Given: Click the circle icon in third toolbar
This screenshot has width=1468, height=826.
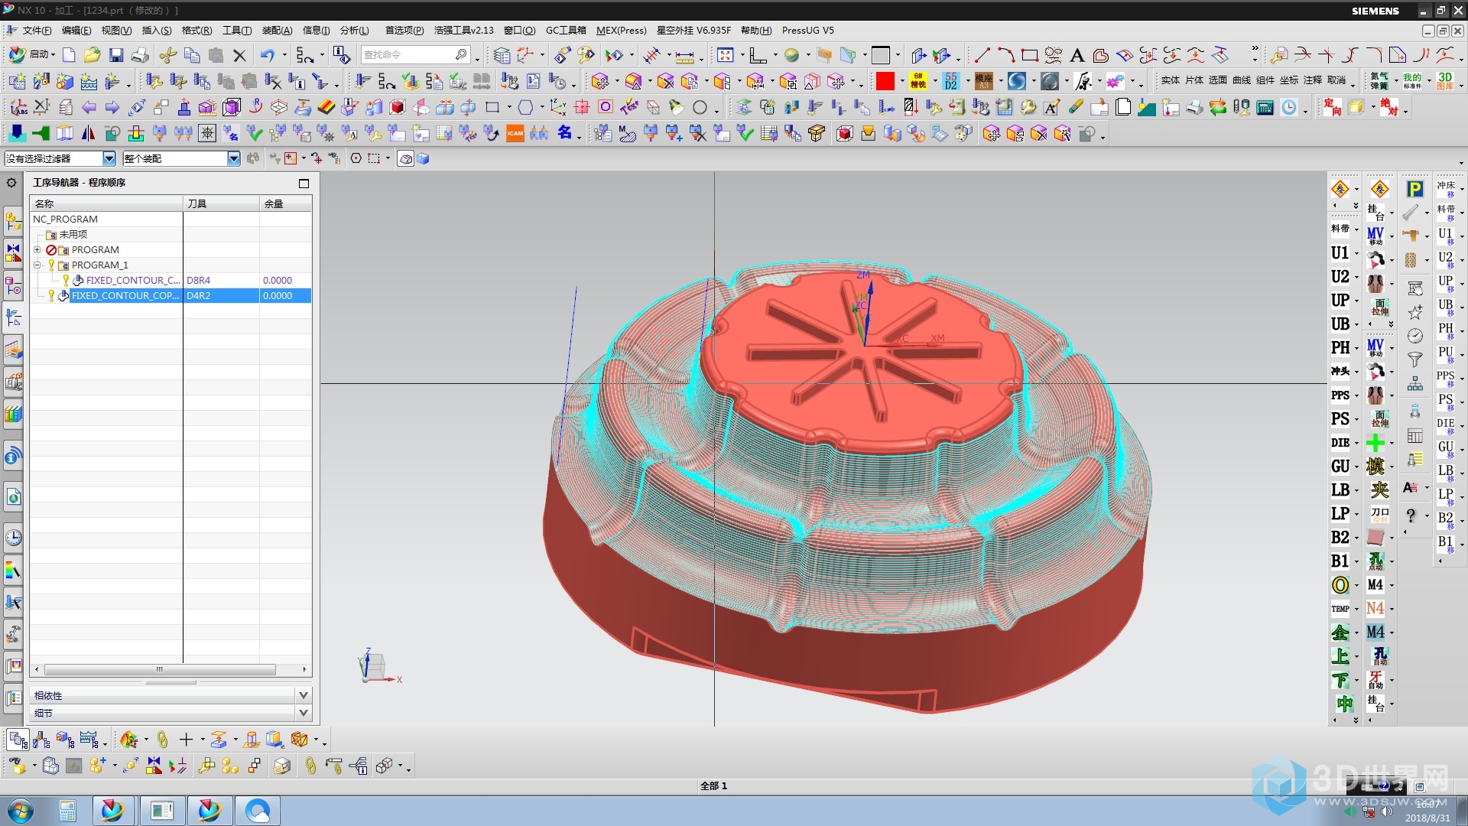Looking at the screenshot, I should [700, 108].
